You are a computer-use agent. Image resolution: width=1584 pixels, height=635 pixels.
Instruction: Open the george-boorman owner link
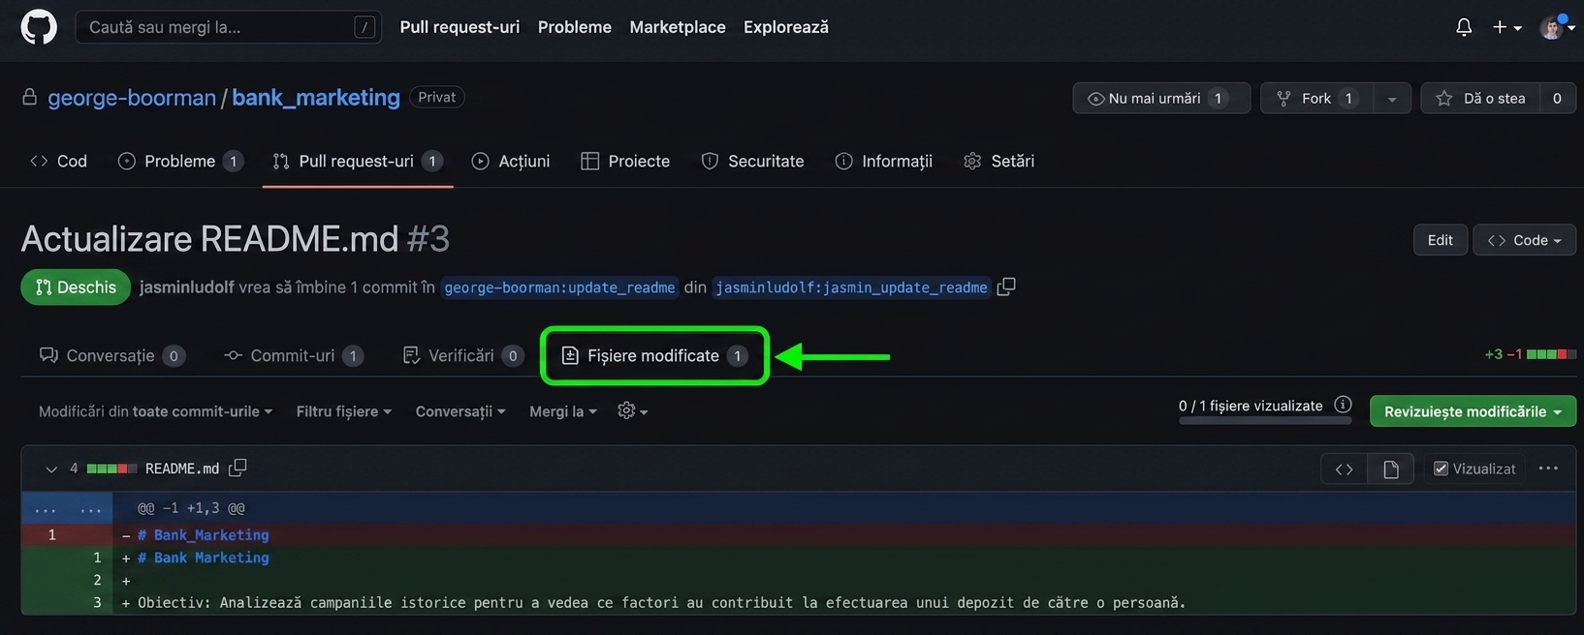[132, 98]
